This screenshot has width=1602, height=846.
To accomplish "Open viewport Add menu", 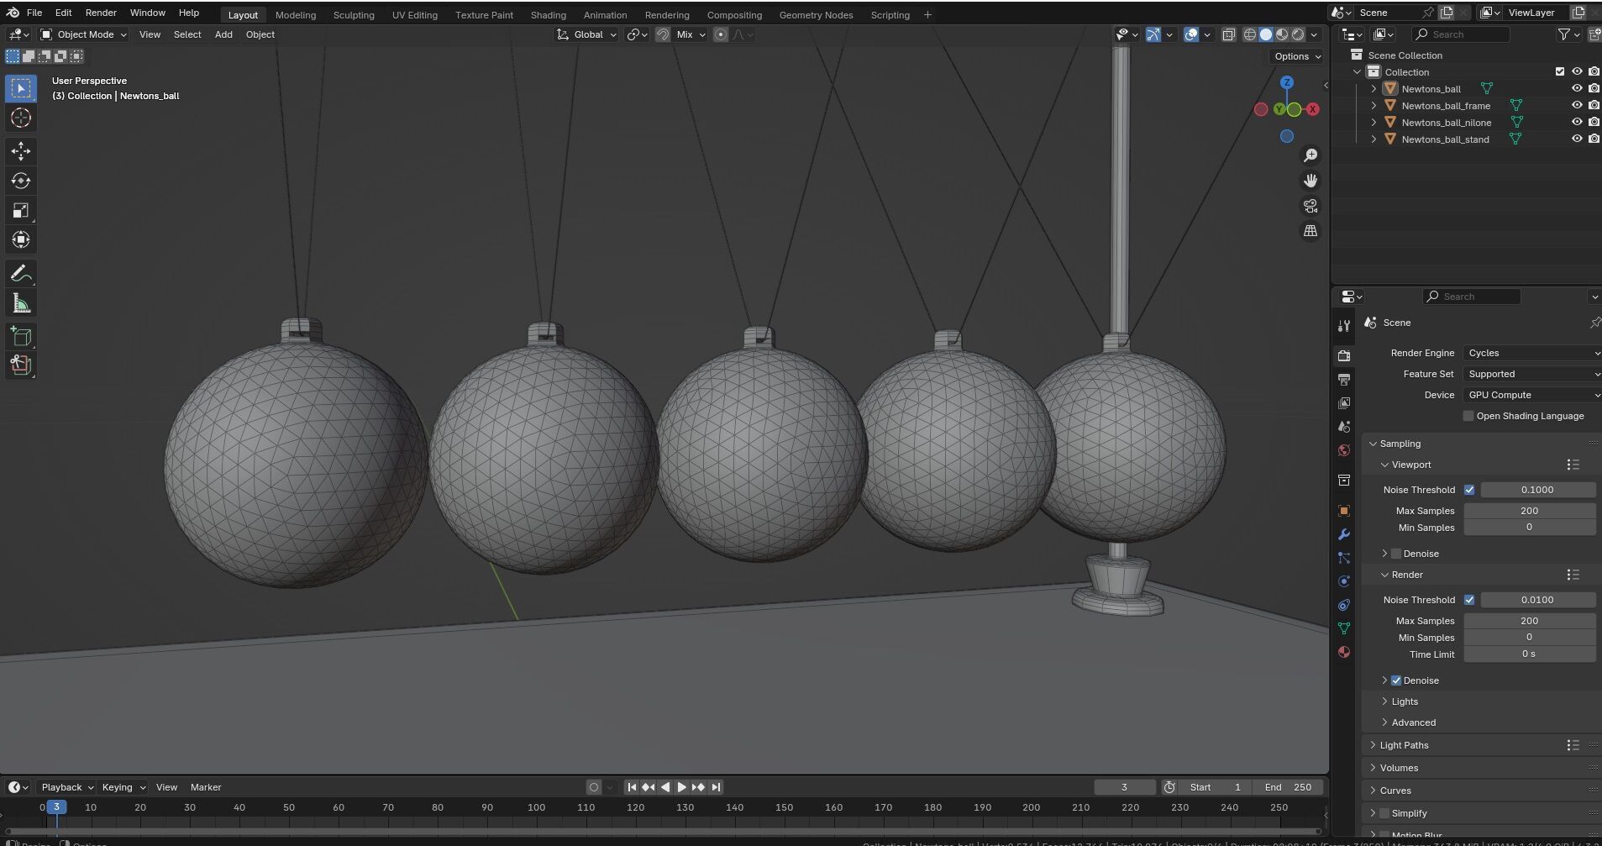I will tap(223, 34).
